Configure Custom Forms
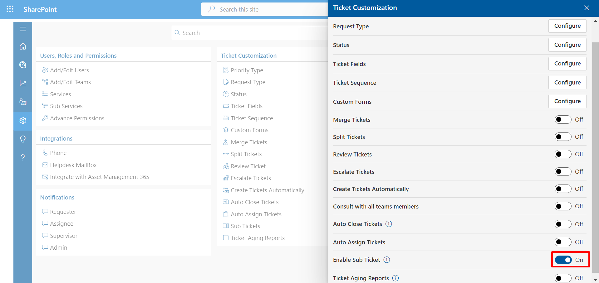Viewport: 599px width, 283px height. [567, 101]
